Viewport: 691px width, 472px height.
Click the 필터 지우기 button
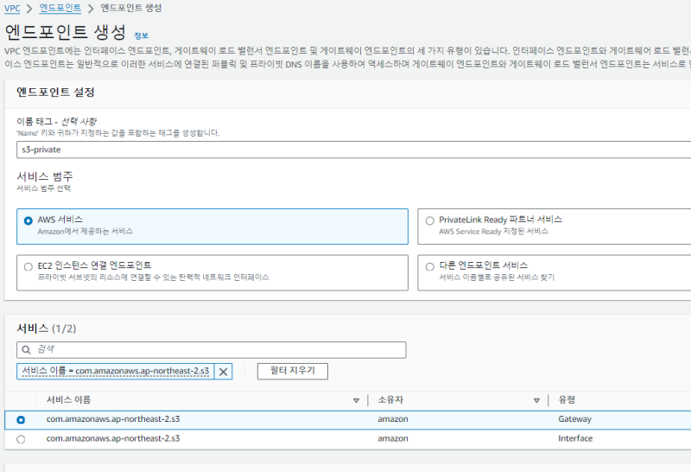292,371
